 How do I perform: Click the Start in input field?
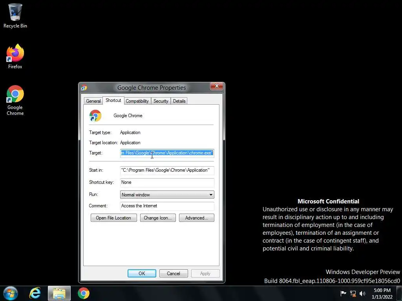pos(167,170)
